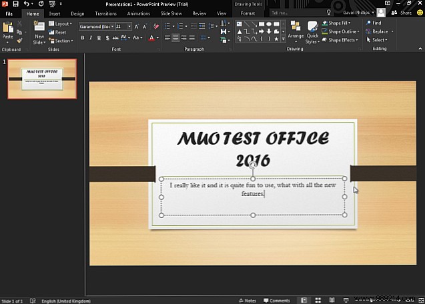Click the Cut scissors icon
The height and width of the screenshot is (304, 425).
[x=19, y=23]
